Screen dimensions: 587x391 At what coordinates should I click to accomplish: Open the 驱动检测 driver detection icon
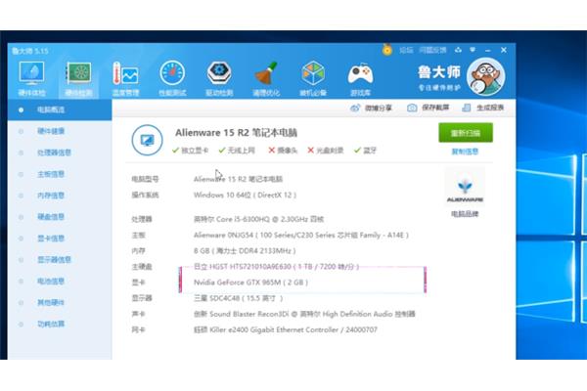[x=219, y=73]
